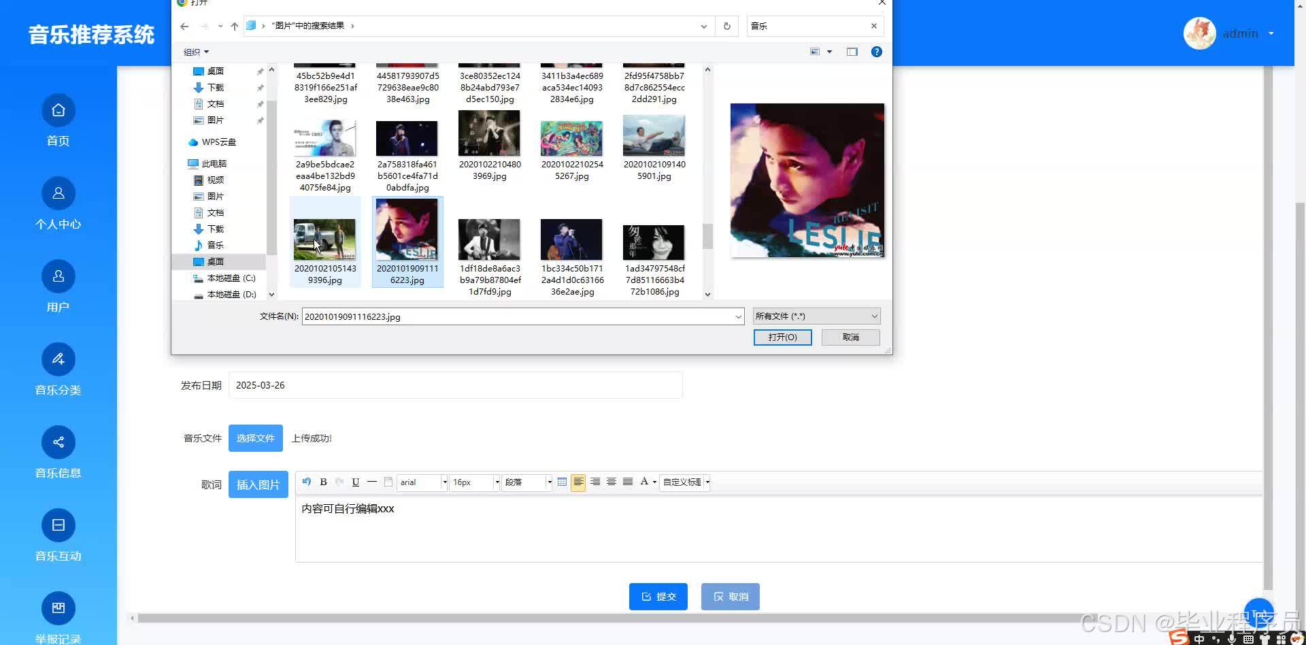Select WPS云盘 in navigation tree

218,142
